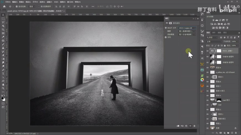Screen dimensions: 241x135
Task: Select the Type tool in the left toolbar
Action: click(3, 74)
